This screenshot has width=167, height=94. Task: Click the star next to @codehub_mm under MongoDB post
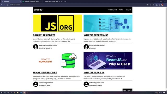50,85
